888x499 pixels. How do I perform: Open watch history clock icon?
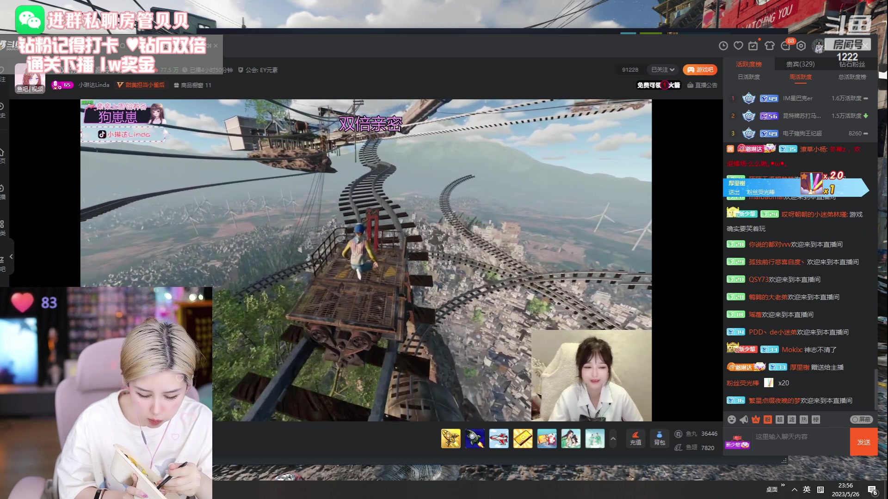click(x=723, y=46)
